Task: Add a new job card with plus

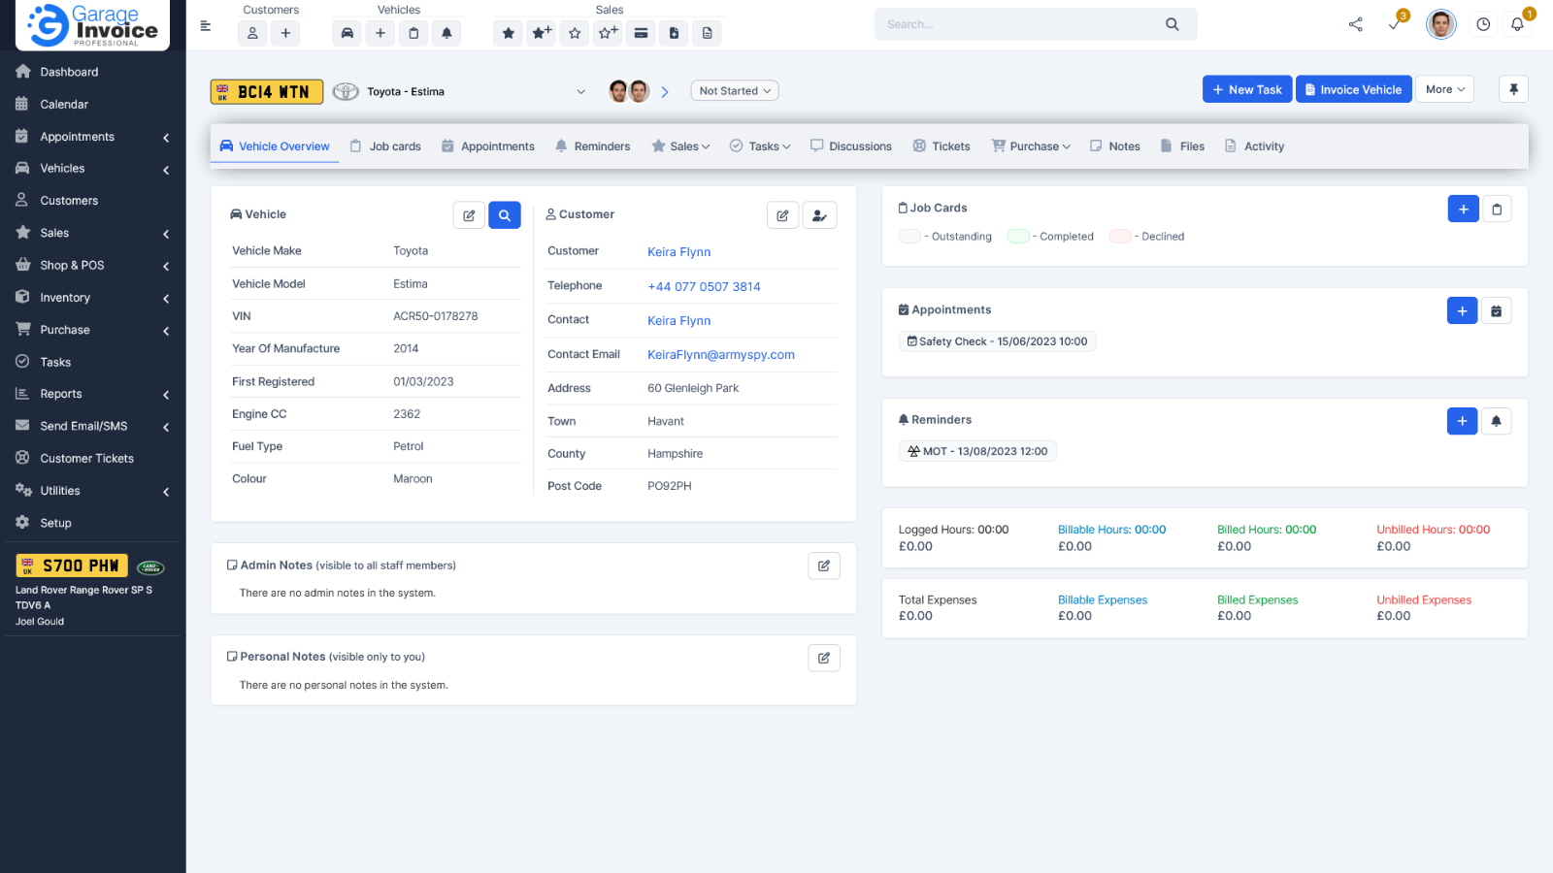Action: (x=1463, y=210)
